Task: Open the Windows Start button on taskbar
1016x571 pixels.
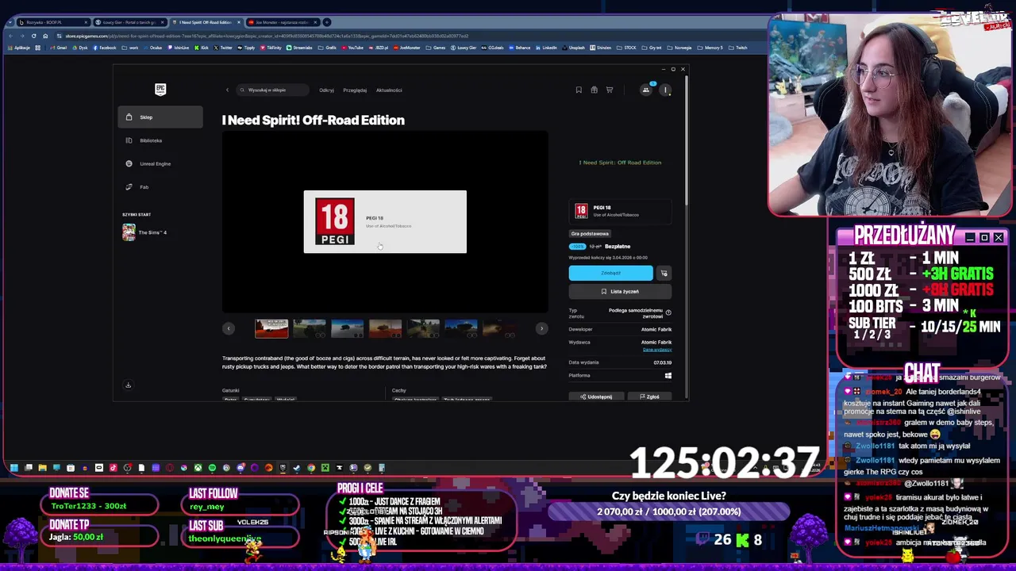Action: (13, 468)
